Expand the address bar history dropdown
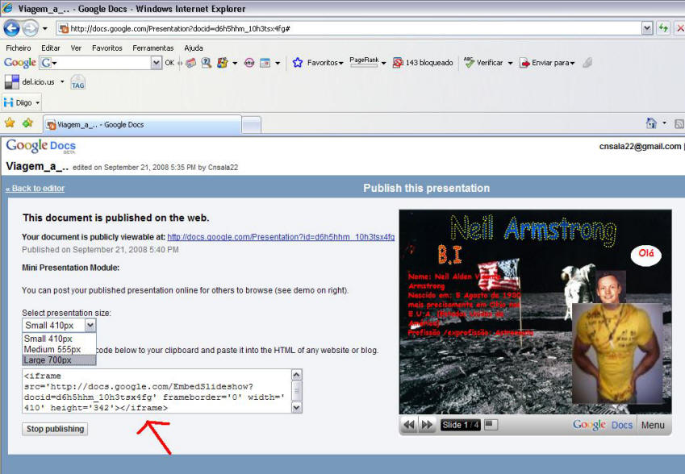Viewport: 685px width, 474px height. pyautogui.click(x=647, y=28)
